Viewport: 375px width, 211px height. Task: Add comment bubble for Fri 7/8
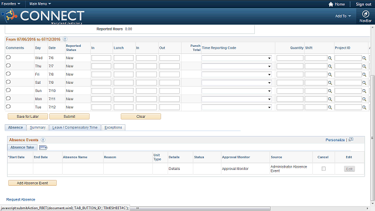tap(8, 74)
